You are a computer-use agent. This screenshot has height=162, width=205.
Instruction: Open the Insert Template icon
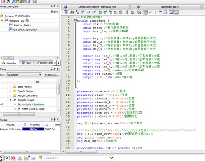(x=132, y=12)
